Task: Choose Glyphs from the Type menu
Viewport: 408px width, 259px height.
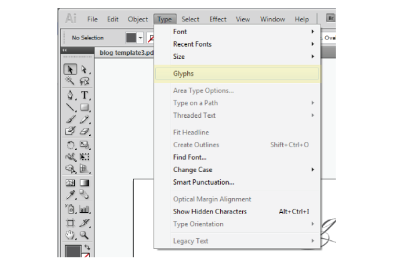Action: (x=237, y=74)
